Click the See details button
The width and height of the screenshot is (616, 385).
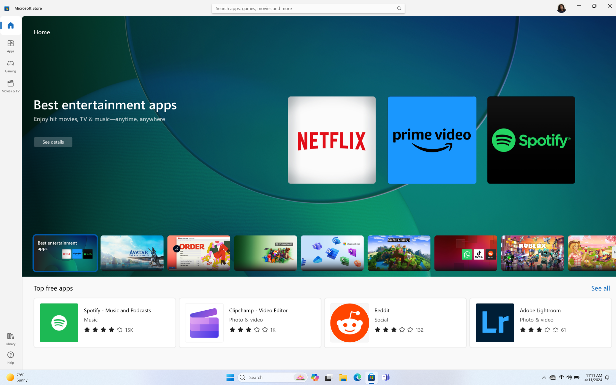(53, 142)
